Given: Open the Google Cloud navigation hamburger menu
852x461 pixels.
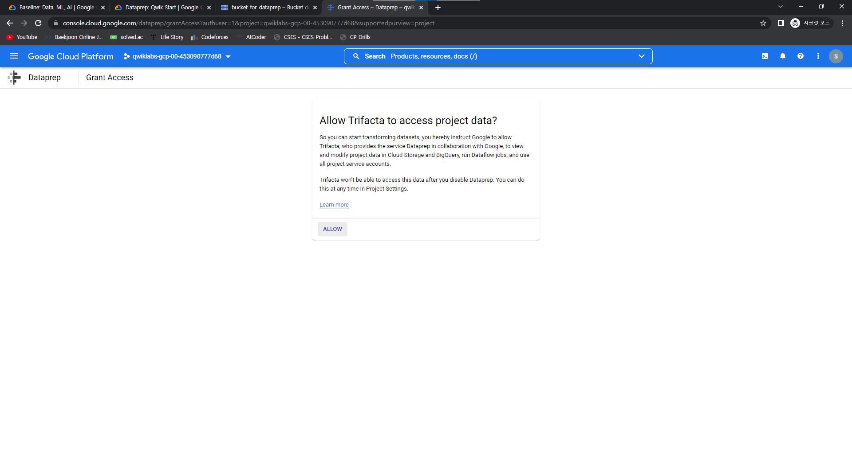Looking at the screenshot, I should [14, 56].
